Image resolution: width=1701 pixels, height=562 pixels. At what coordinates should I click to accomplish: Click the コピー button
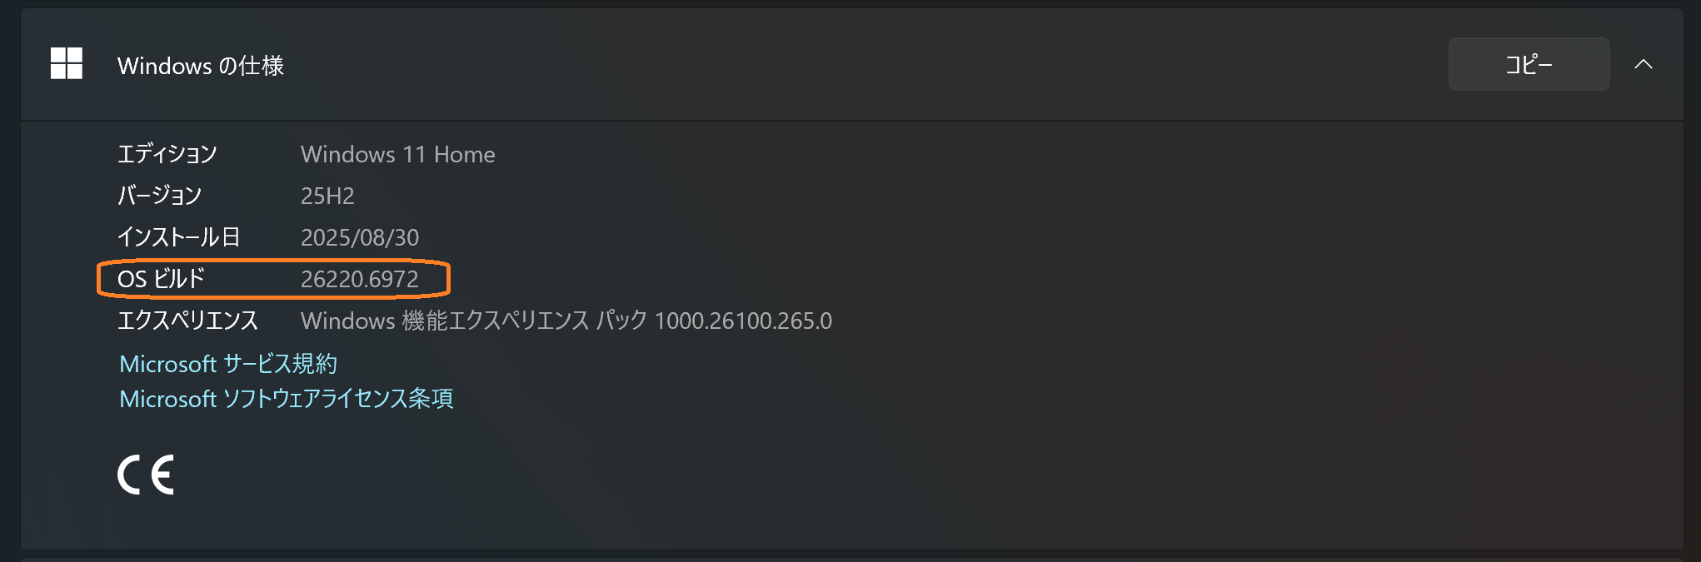[x=1529, y=64]
